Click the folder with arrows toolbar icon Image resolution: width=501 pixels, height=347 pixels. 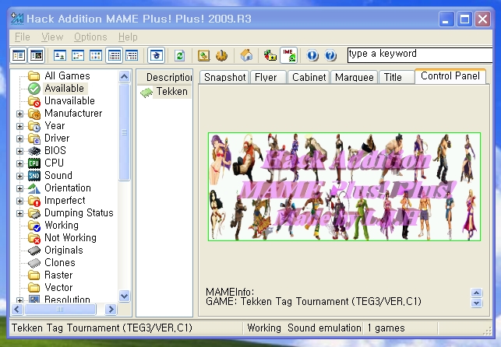click(270, 55)
